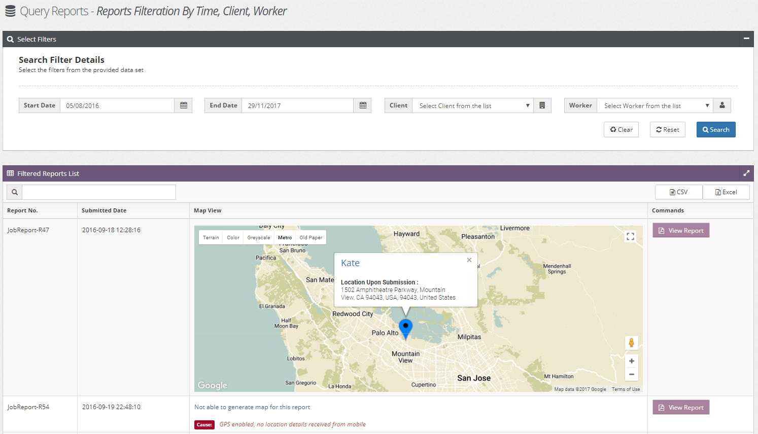This screenshot has width=758, height=434.
Task: View Report for JobReport-R54
Action: coord(681,407)
